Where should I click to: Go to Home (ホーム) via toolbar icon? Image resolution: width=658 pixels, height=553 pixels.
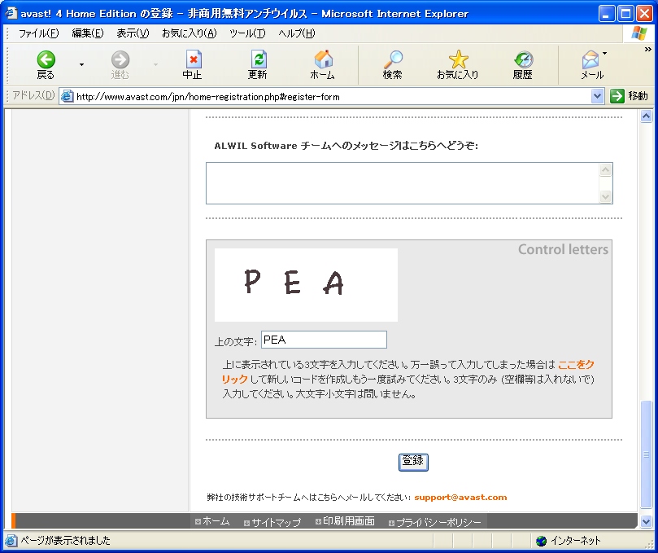[x=323, y=65]
